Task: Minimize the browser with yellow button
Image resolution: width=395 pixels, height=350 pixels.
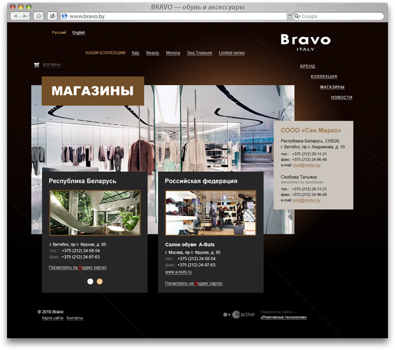Action: (x=21, y=7)
